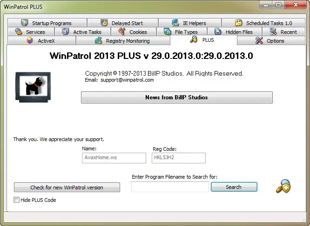The image size is (310, 226).
Task: Click 'Thank you. We appreciate your support.'
Action: 59,139
